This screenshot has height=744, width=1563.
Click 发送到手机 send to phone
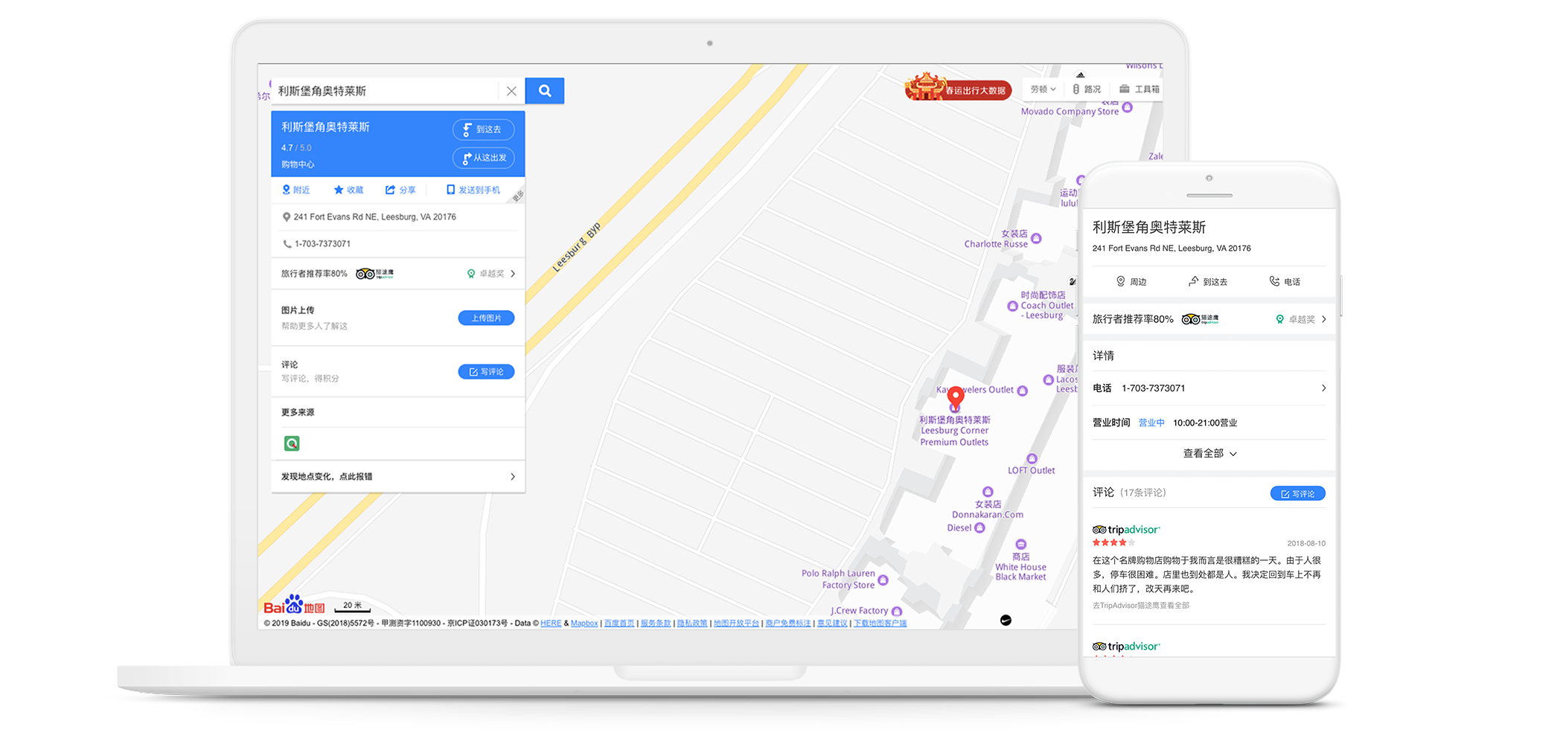[x=473, y=190]
